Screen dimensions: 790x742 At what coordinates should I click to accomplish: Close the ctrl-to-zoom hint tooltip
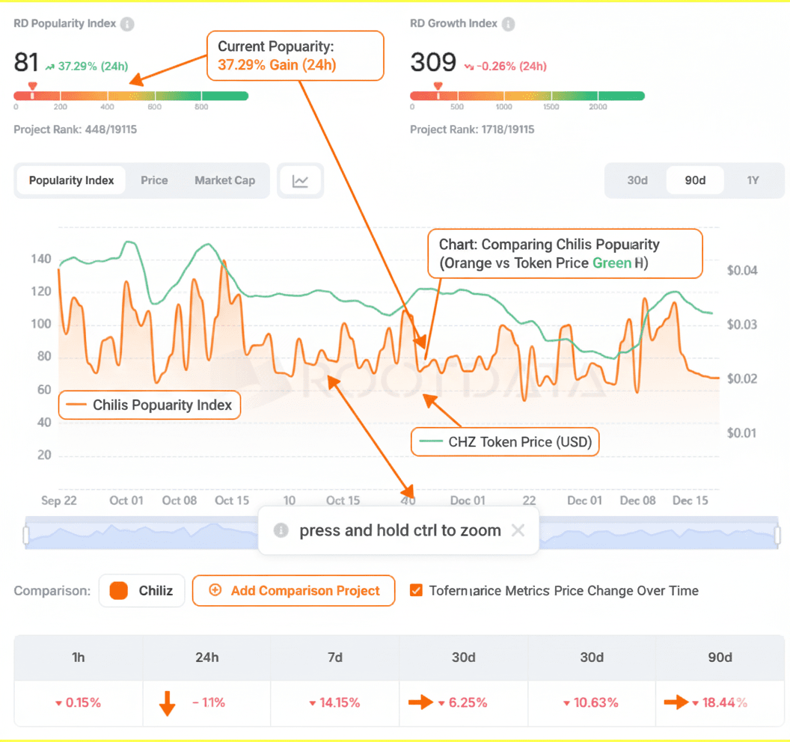click(x=518, y=530)
